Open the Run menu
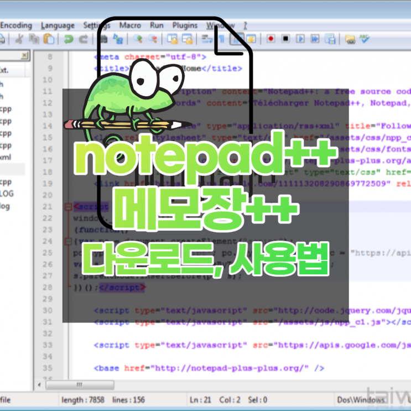411x411 pixels. tap(157, 25)
